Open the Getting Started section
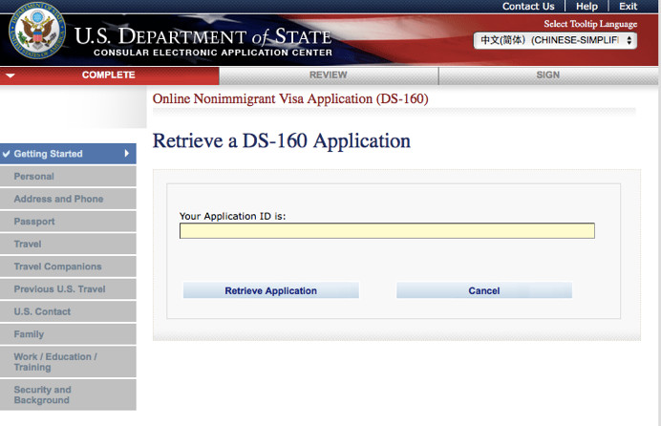This screenshot has height=426, width=661. (x=68, y=154)
